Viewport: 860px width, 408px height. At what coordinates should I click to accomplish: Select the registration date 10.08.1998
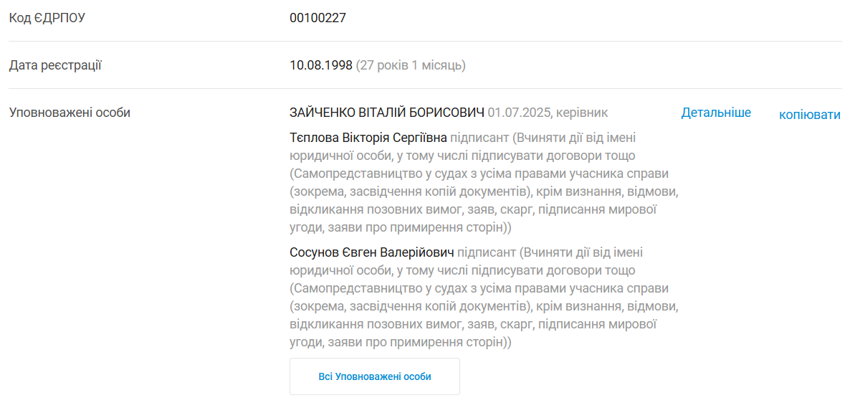point(320,65)
